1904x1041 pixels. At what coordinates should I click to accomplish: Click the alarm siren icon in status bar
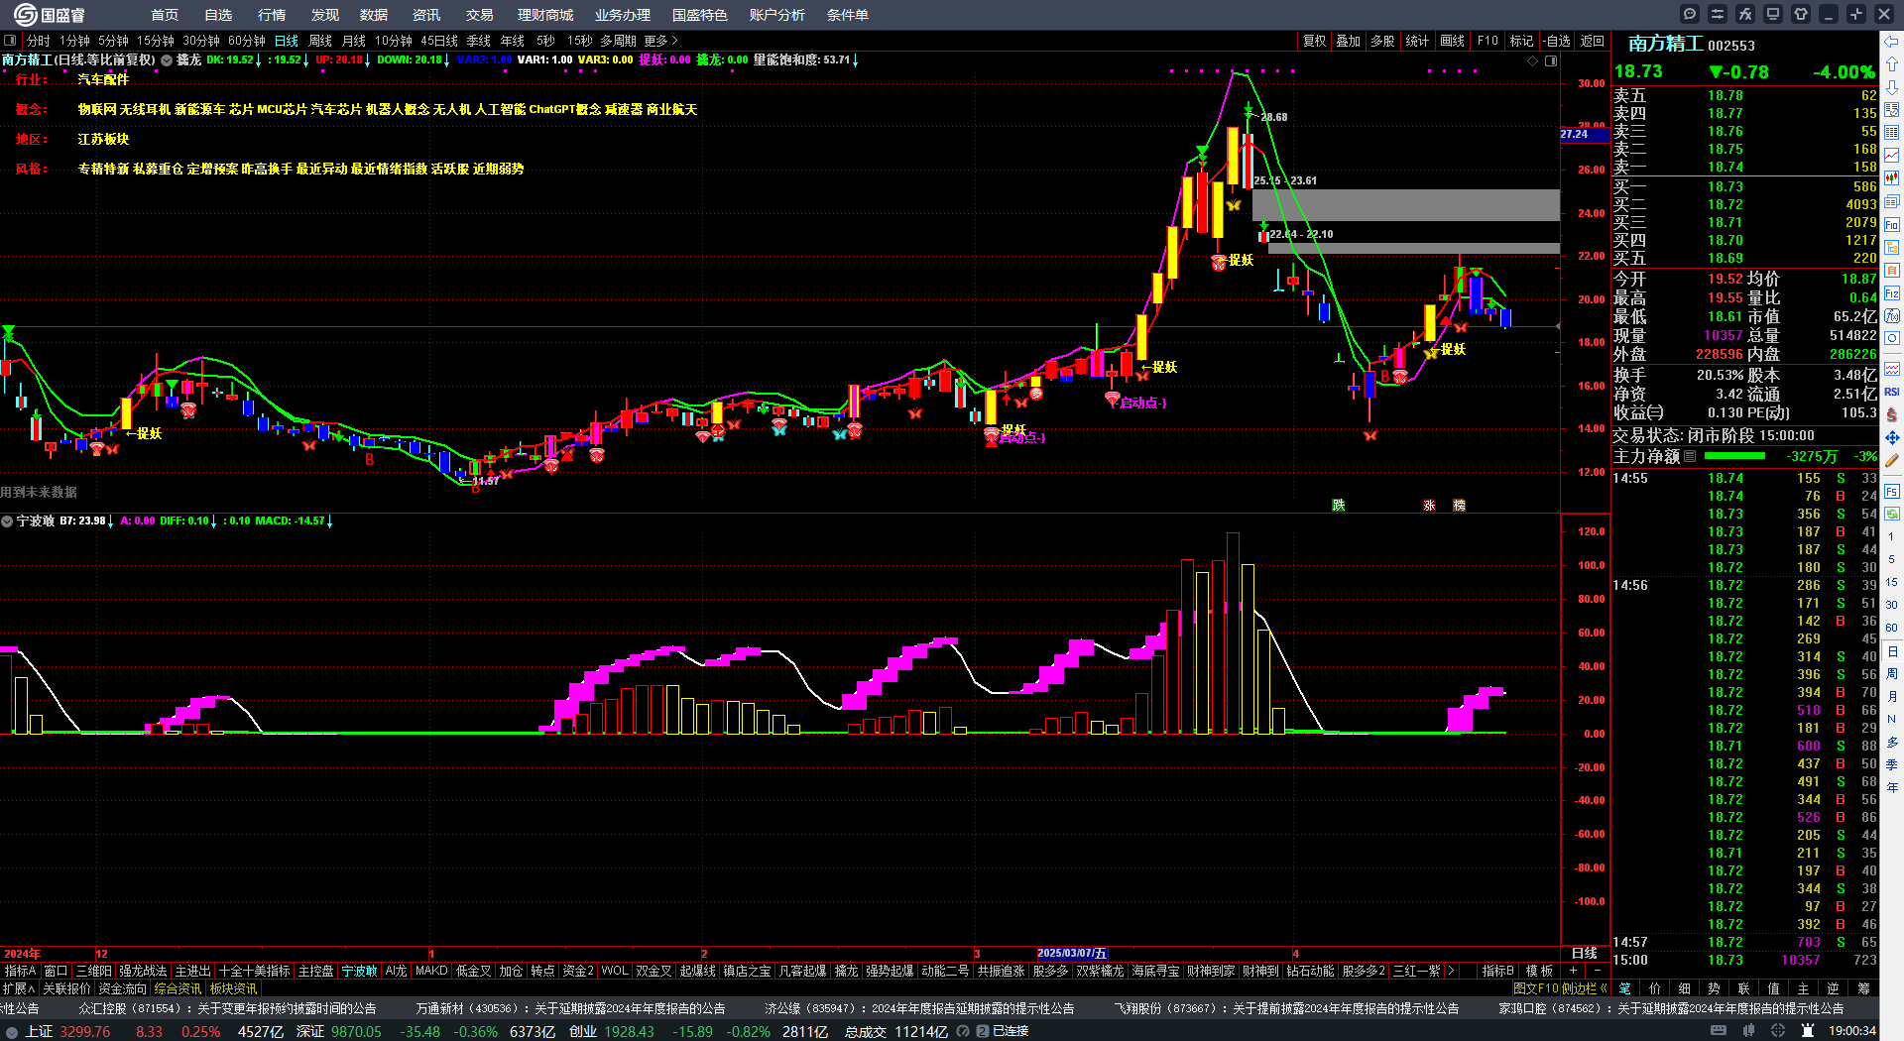point(1807,1031)
